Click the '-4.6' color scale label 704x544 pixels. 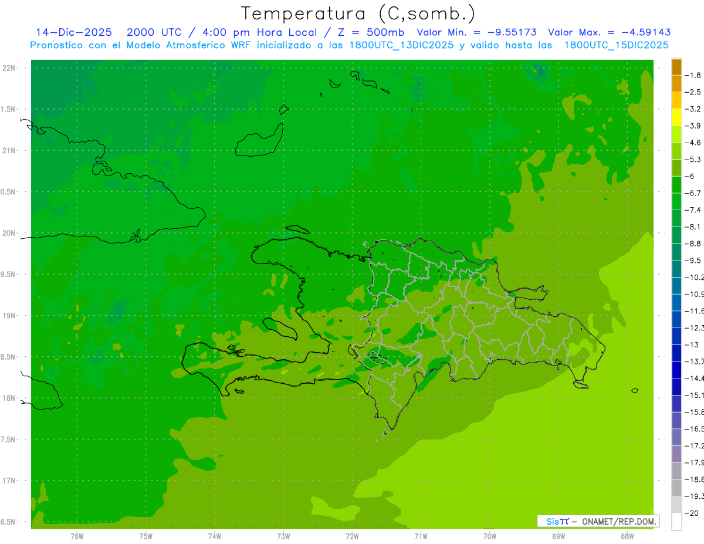(x=693, y=143)
